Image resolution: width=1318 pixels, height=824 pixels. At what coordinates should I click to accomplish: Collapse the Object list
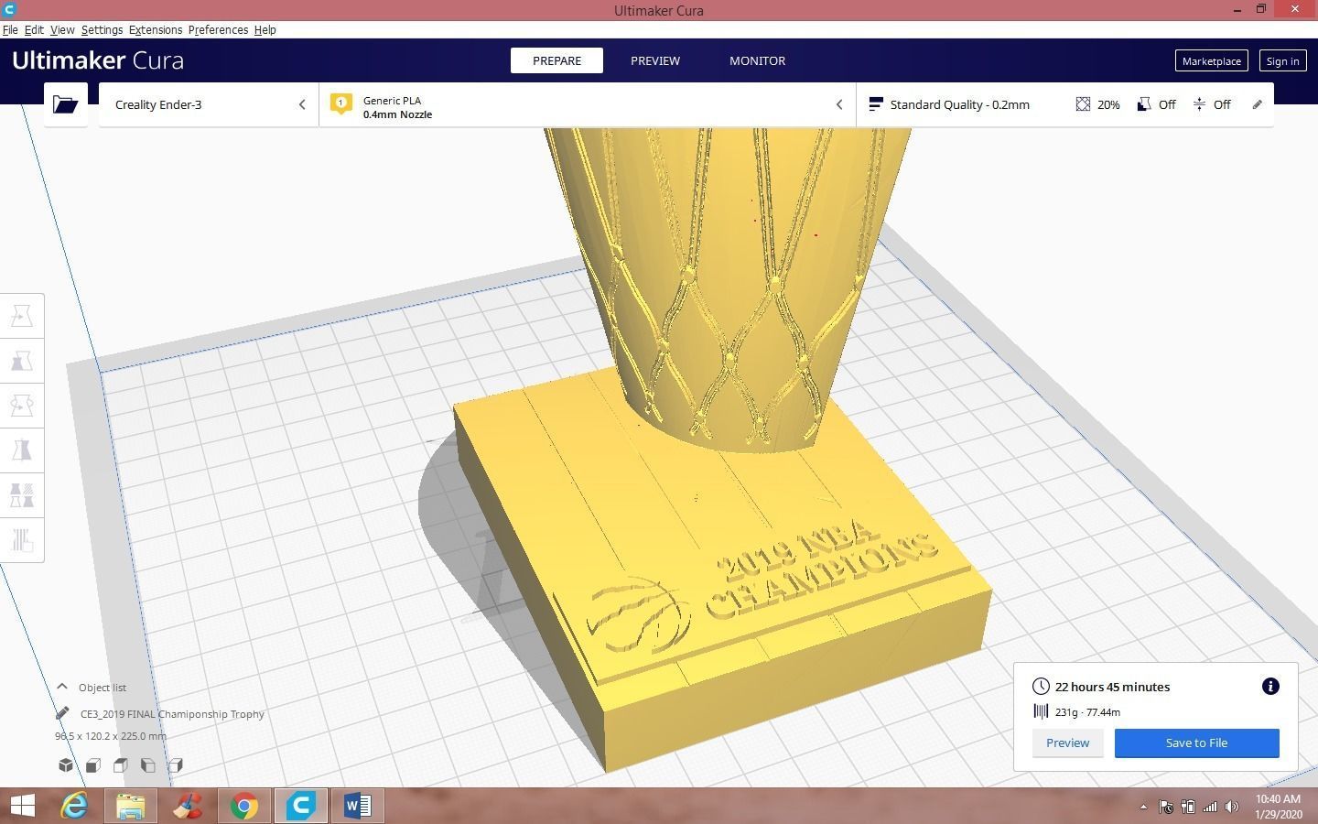62,687
